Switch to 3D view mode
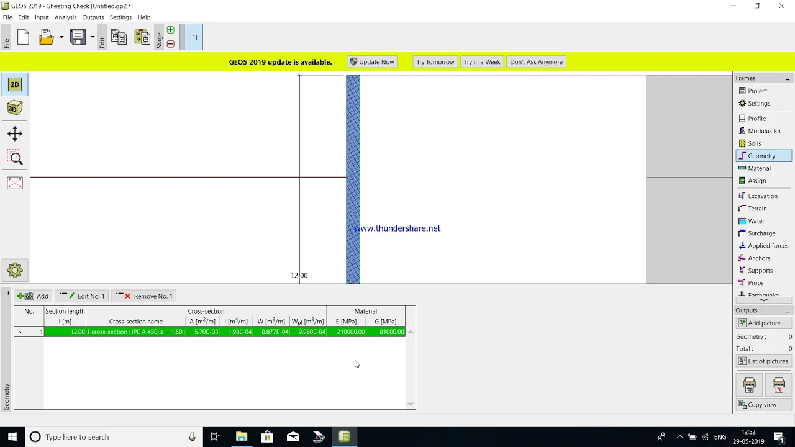Image resolution: width=795 pixels, height=447 pixels. pyautogui.click(x=15, y=108)
